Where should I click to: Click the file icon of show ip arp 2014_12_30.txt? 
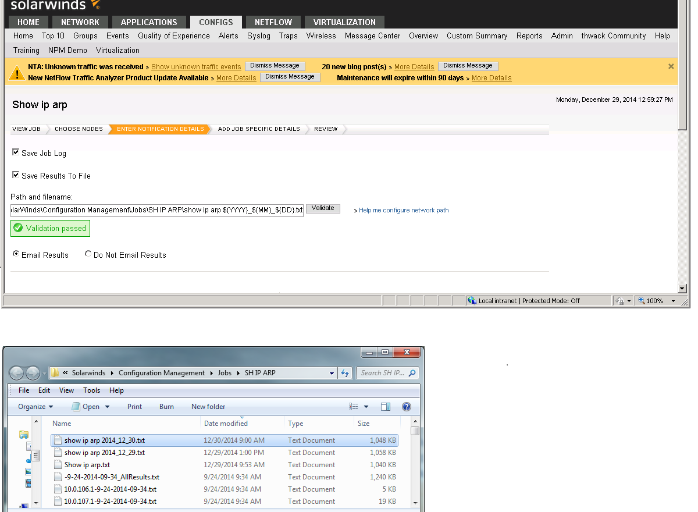tap(58, 440)
